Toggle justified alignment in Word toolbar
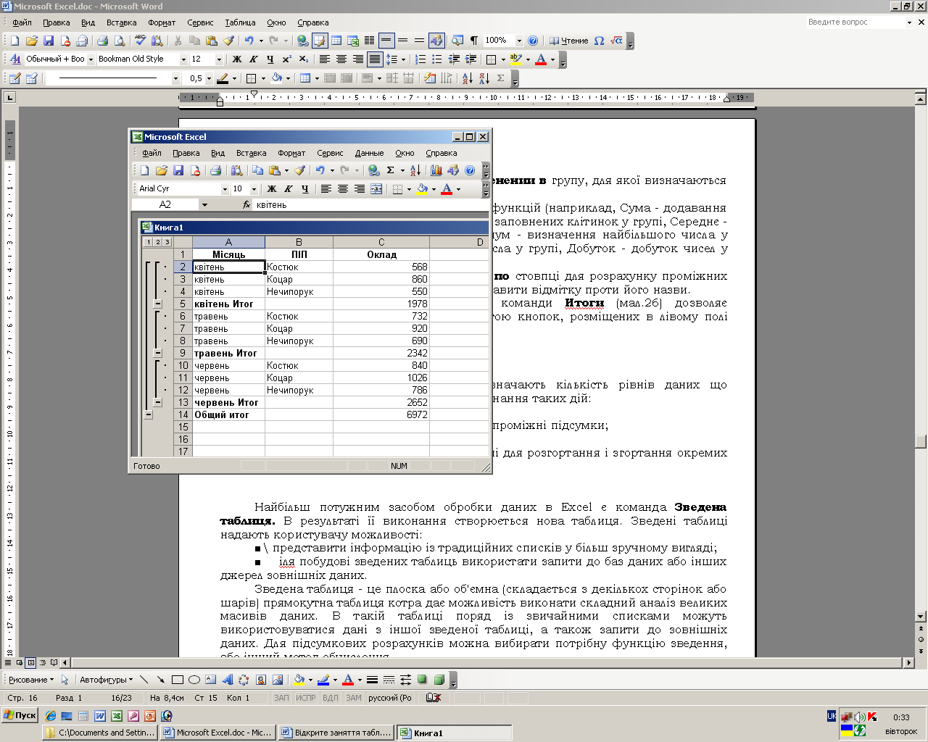The width and height of the screenshot is (928, 742). click(x=375, y=59)
